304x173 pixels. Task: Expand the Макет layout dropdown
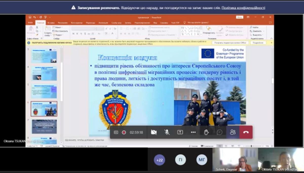tap(58, 27)
